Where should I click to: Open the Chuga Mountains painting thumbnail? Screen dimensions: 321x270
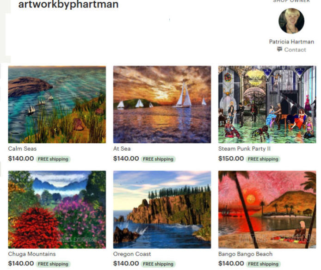57,209
